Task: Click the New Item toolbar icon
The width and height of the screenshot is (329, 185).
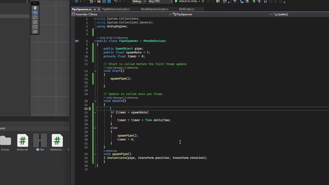Action: click(92, 1)
